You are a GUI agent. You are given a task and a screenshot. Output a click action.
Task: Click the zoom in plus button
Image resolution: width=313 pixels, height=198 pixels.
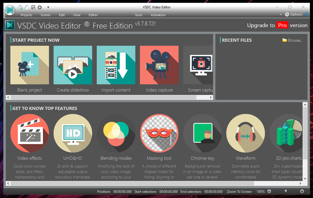(x=302, y=191)
